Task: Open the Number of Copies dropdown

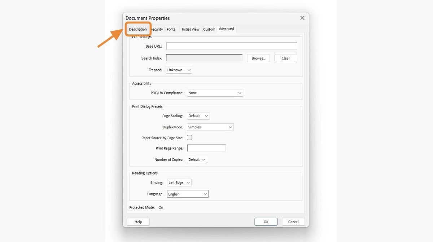Action: pos(197,159)
